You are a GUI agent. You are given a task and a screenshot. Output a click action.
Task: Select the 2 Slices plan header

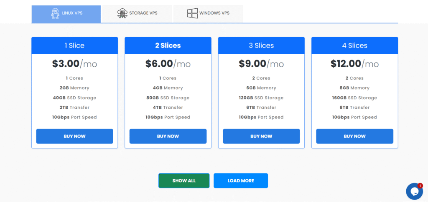coord(168,45)
